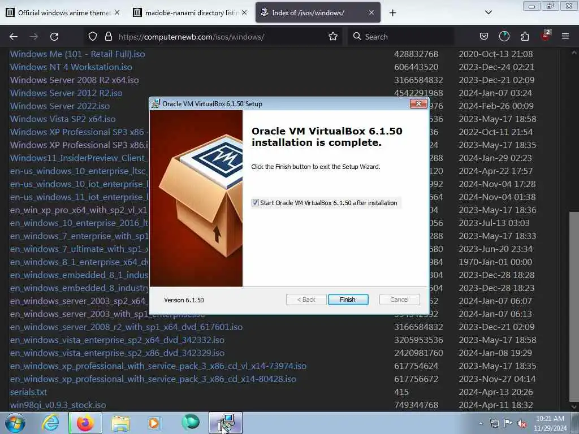Click the muted volume tray icon
This screenshot has width=579, height=434.
[522, 423]
